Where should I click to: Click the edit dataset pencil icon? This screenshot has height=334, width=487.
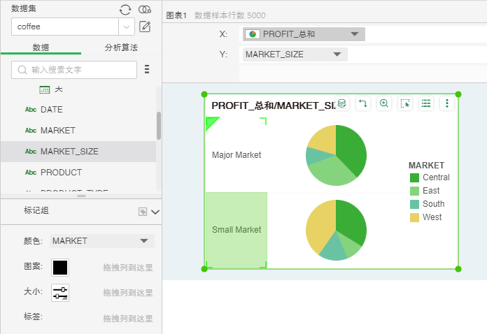pyautogui.click(x=145, y=27)
